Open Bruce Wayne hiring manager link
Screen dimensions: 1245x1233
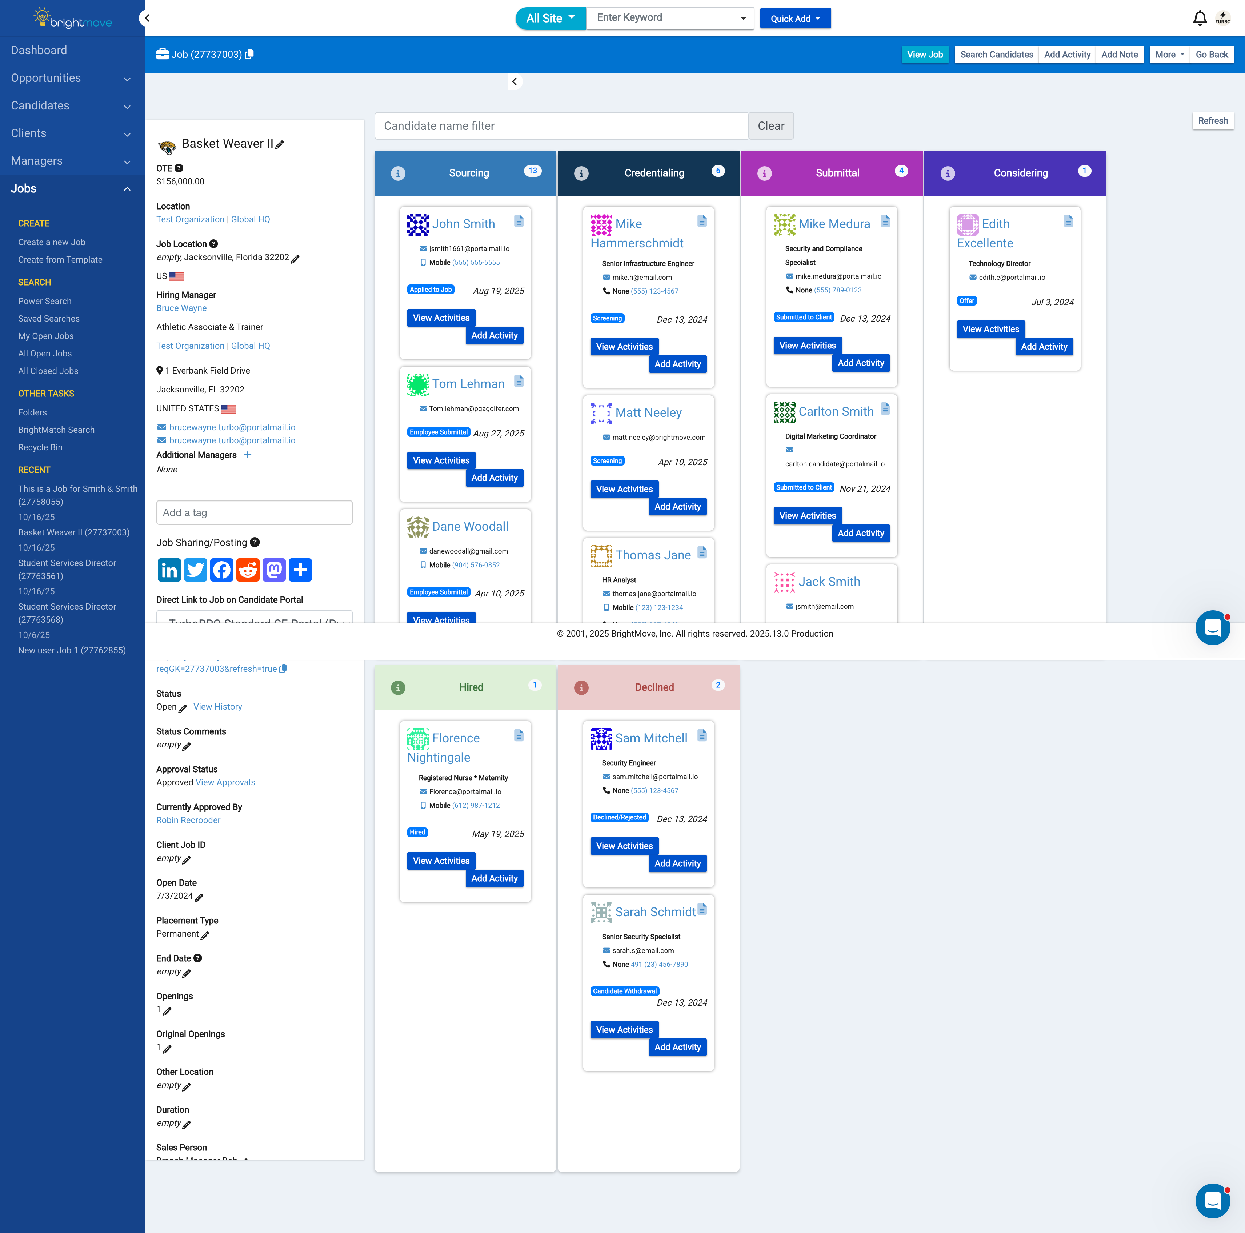(181, 308)
